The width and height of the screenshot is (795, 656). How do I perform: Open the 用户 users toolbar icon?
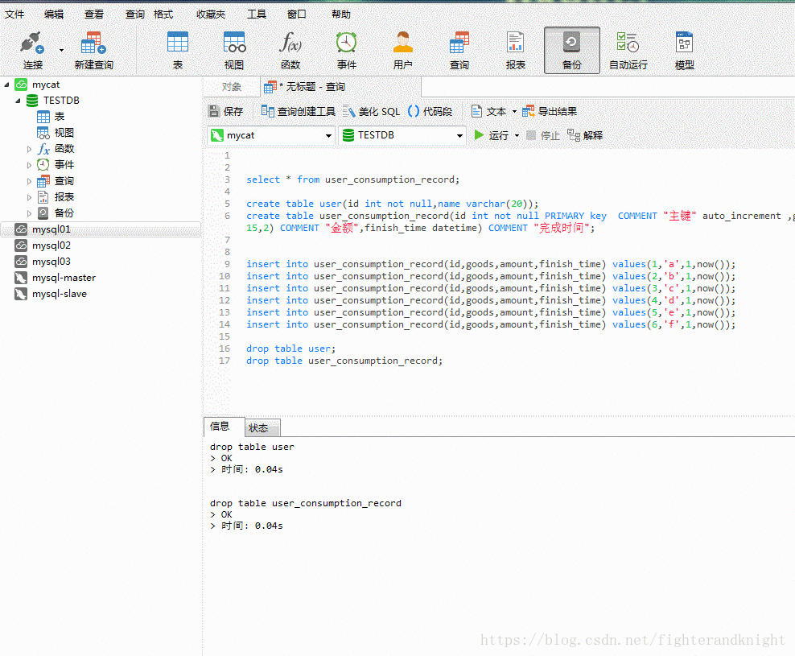[403, 42]
